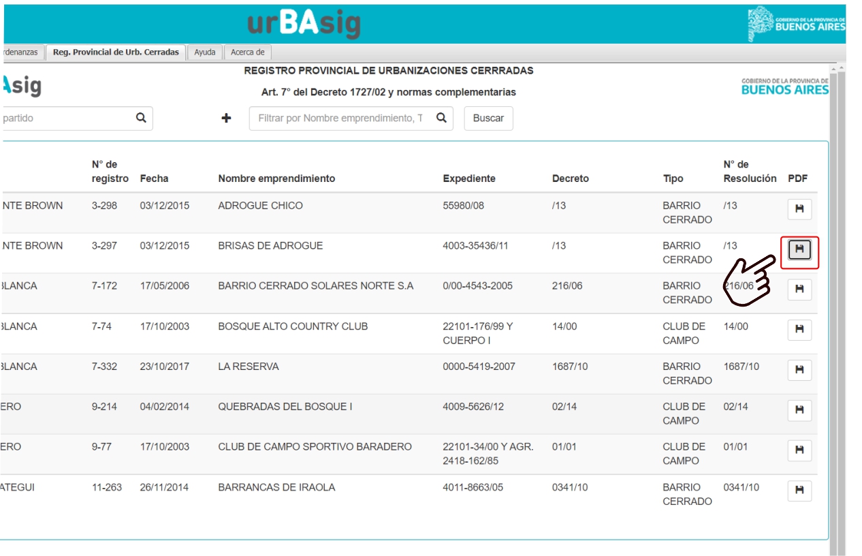Download PDF for CLUB DE CAMPO SPORTIVO BARADERO
Image resolution: width=862 pixels, height=556 pixels.
tap(799, 450)
